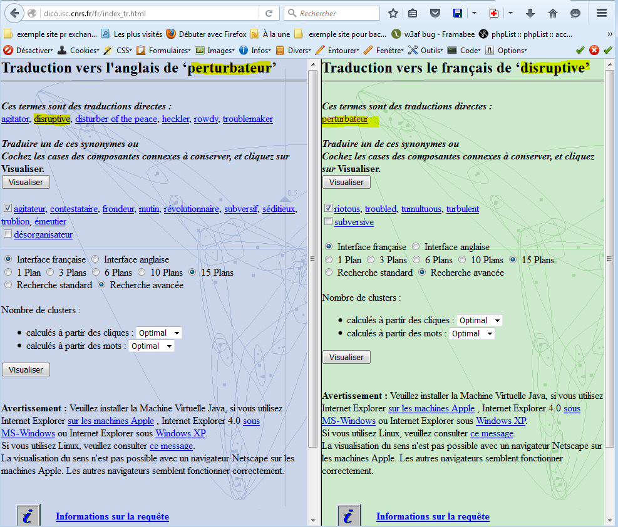Screen dimensions: 618x527
Task: Follow the 'troublemaker' translation link
Action: [247, 119]
